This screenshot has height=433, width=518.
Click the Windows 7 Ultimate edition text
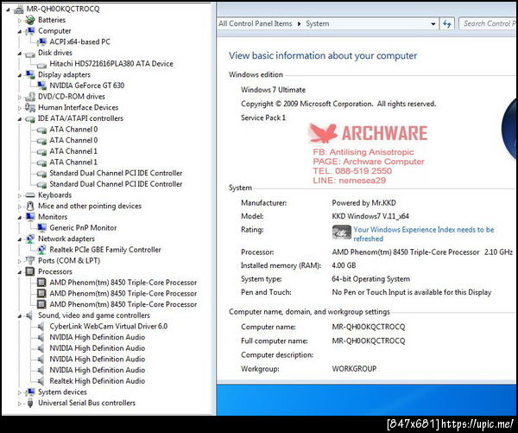273,90
